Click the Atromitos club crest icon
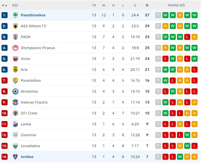203x164 pixels. tap(15, 91)
